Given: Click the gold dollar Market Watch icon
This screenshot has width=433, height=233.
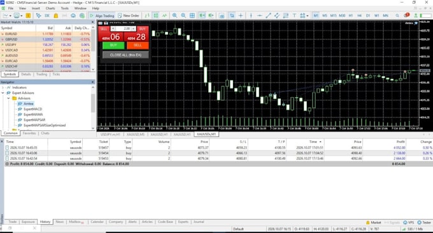Looking at the screenshot, I should tap(28, 16).
